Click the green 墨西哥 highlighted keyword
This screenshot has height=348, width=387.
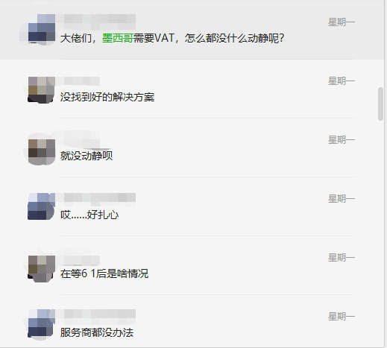click(x=118, y=38)
